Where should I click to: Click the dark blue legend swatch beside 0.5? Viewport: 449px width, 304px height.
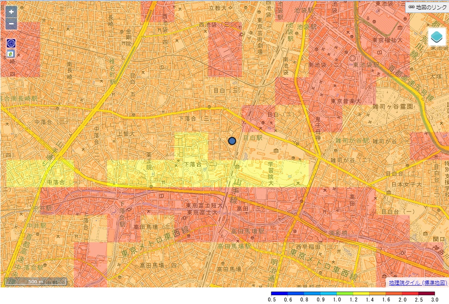pos(279,293)
